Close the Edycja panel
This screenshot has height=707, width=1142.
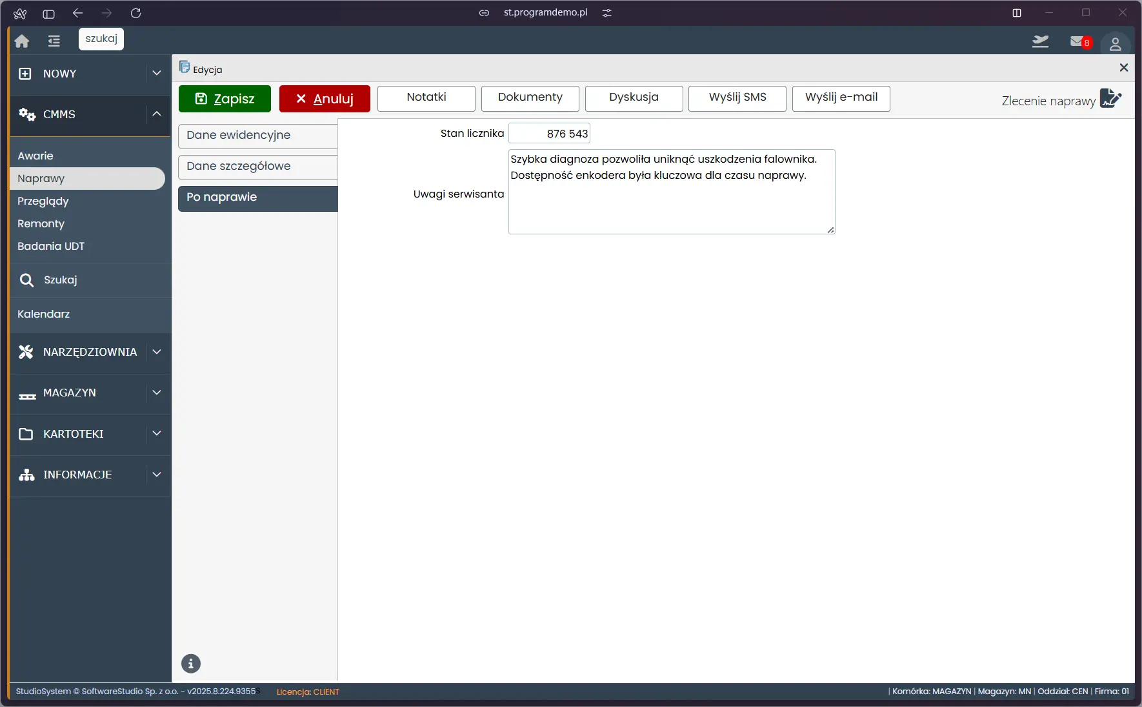coord(1123,68)
